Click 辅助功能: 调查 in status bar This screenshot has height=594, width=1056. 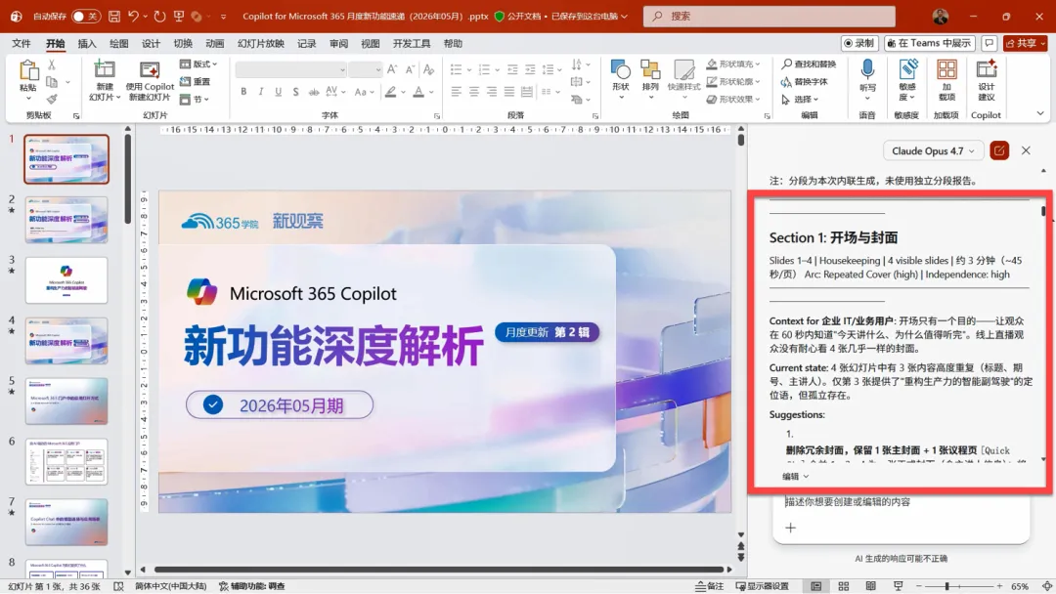252,586
